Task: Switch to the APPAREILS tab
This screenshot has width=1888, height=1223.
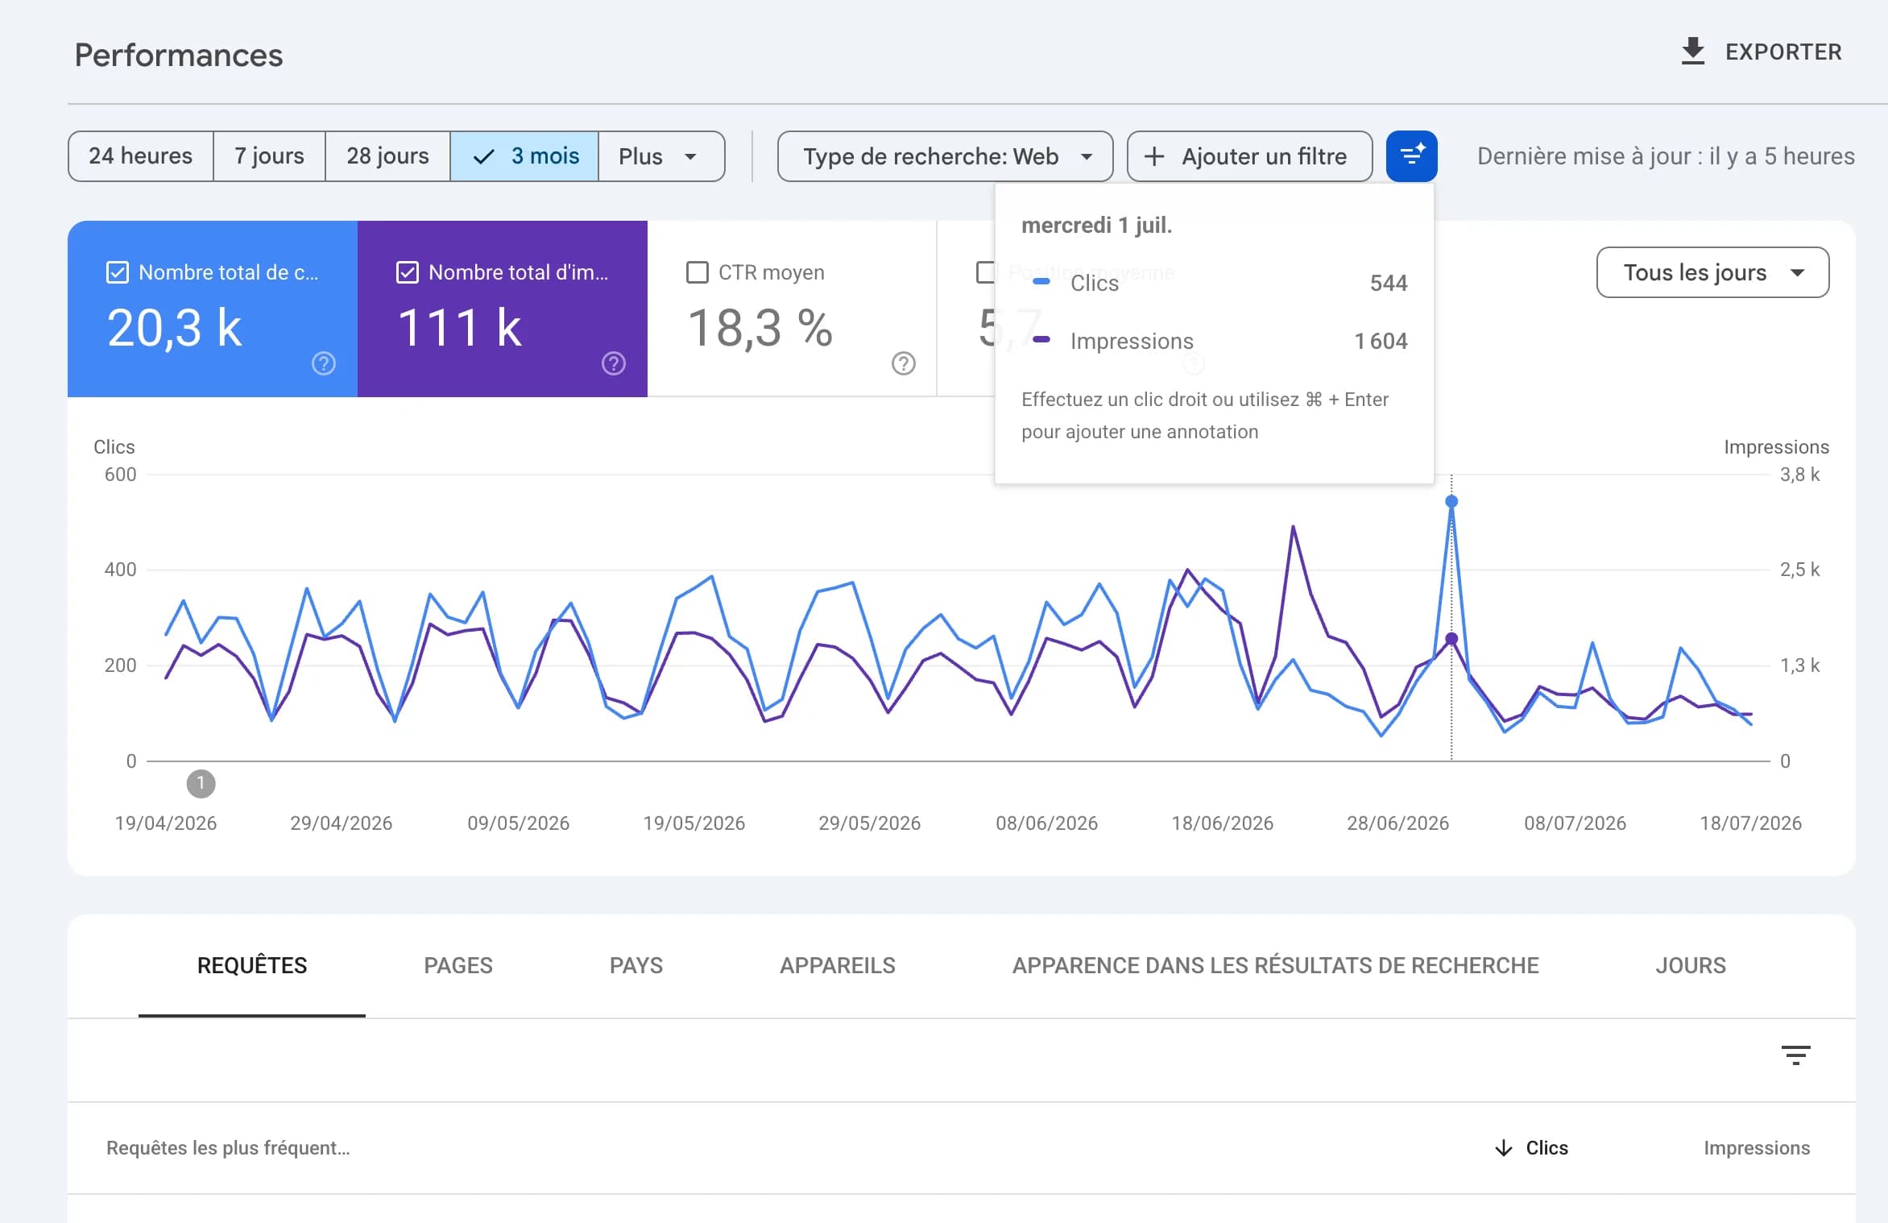Action: (x=837, y=965)
